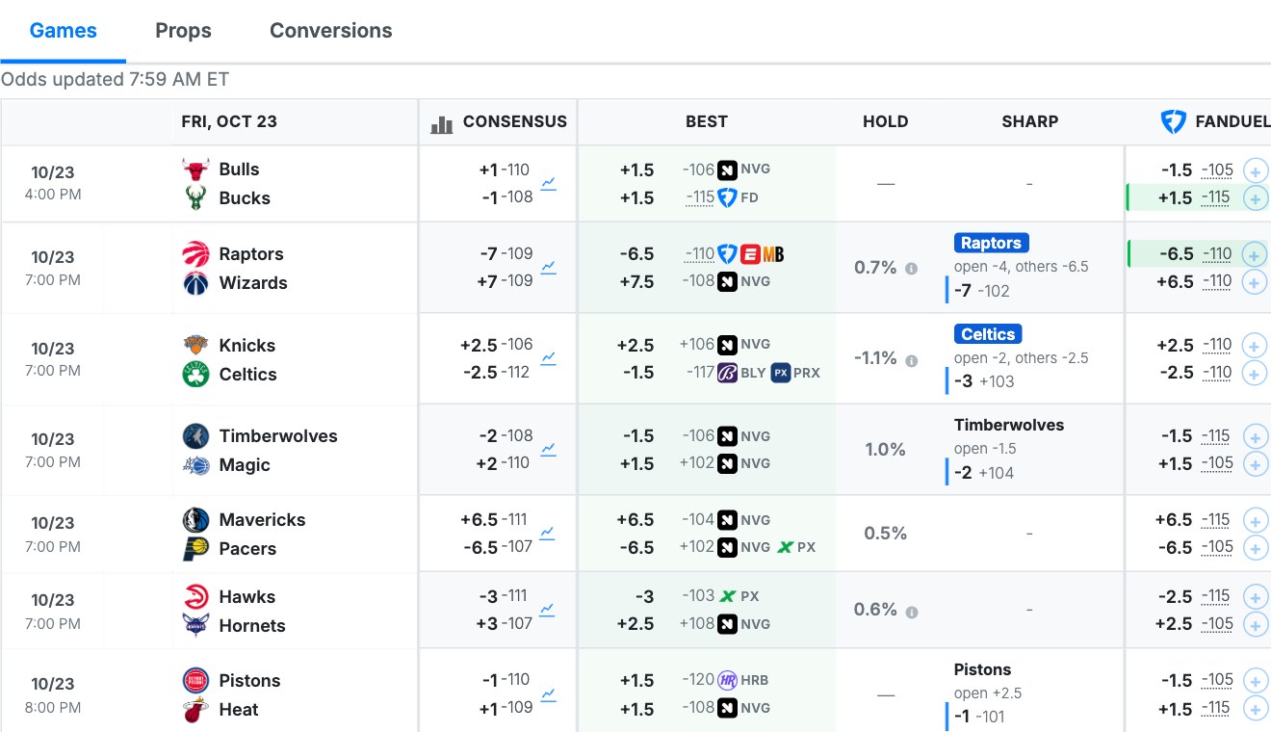This screenshot has height=732, width=1271.
Task: Open line history chart for Mavericks-Pacers
Action: (x=548, y=533)
